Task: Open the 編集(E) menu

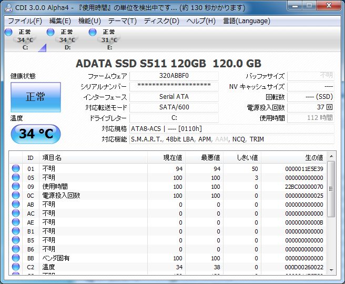Action: click(60, 21)
